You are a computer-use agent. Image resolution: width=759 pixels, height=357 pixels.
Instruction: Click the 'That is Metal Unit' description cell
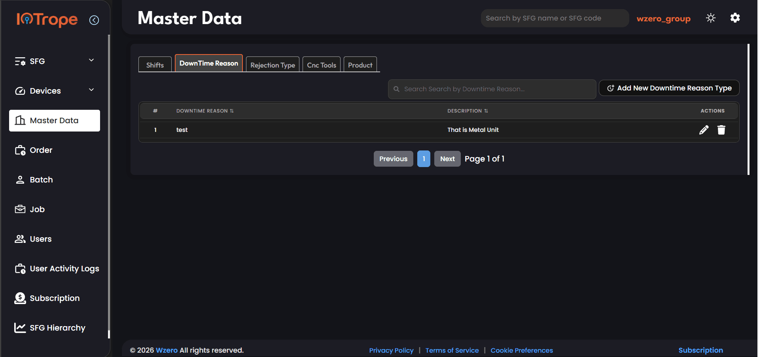point(473,130)
